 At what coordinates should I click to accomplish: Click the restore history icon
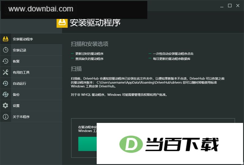tap(5, 61)
